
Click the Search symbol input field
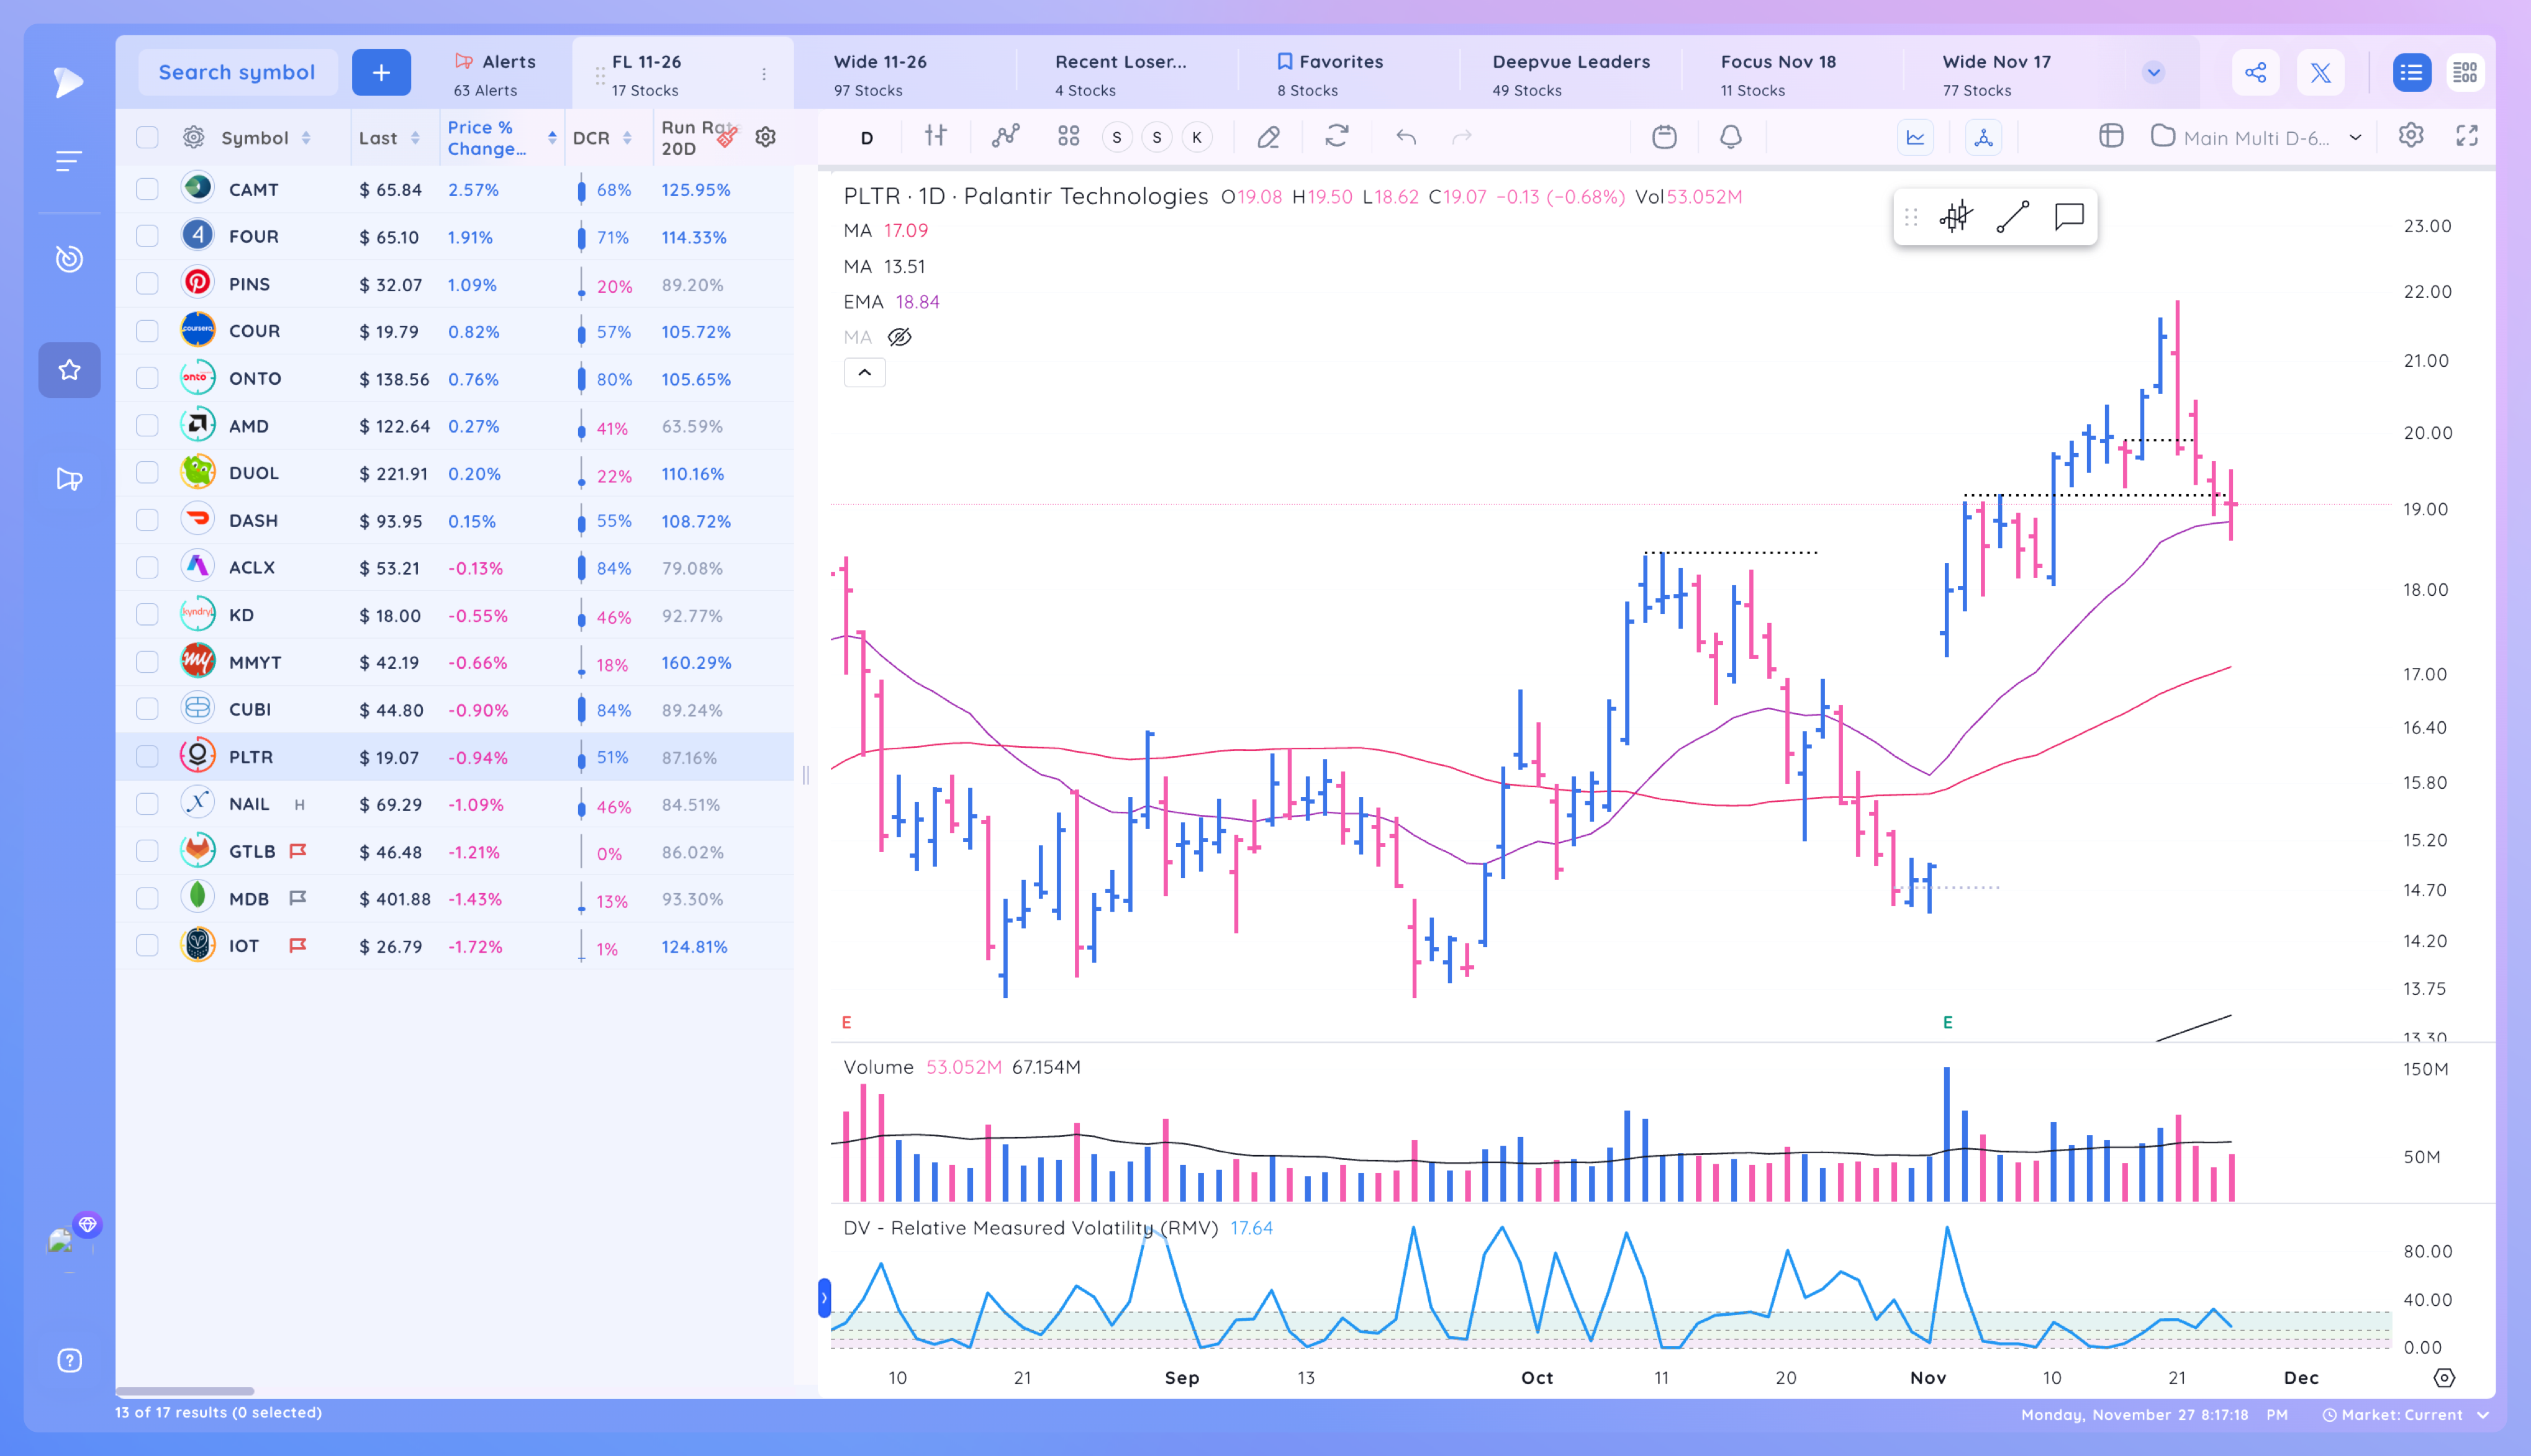click(237, 72)
